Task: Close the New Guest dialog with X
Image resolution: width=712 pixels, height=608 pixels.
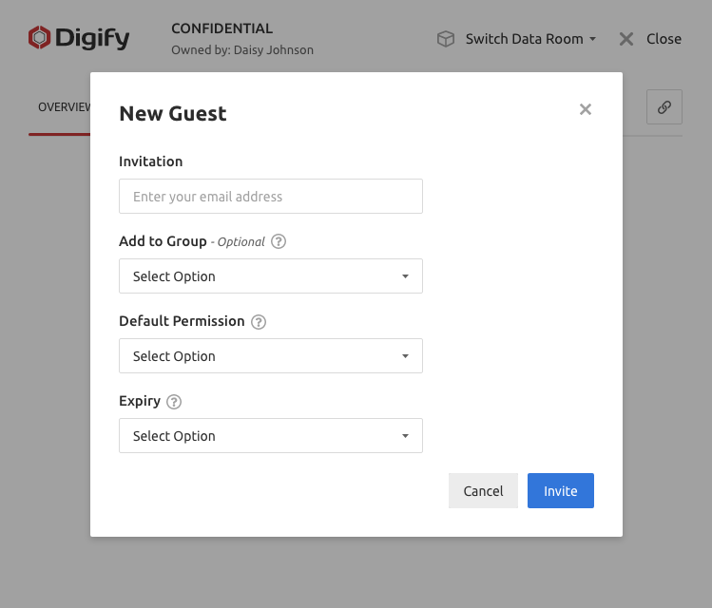Action: [586, 109]
